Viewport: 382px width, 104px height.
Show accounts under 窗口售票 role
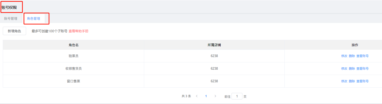[x=362, y=81]
